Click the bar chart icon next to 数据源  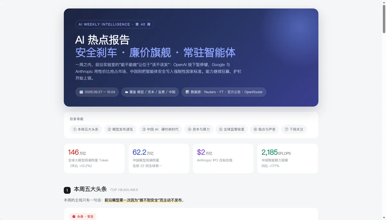coord(187,92)
